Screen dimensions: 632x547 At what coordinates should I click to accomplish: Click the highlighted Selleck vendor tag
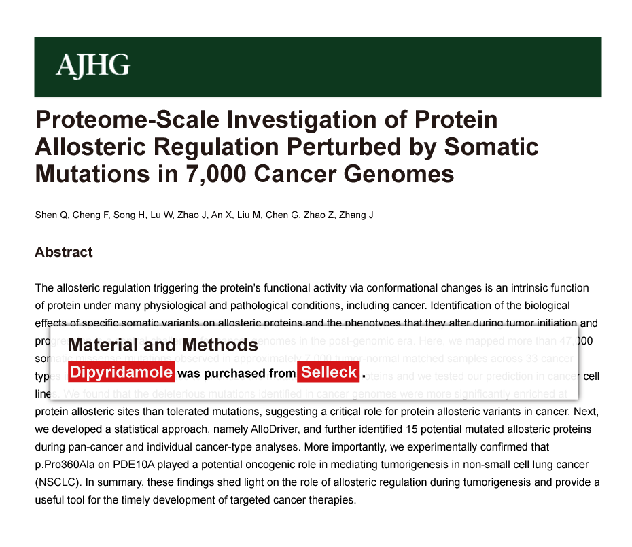click(328, 372)
